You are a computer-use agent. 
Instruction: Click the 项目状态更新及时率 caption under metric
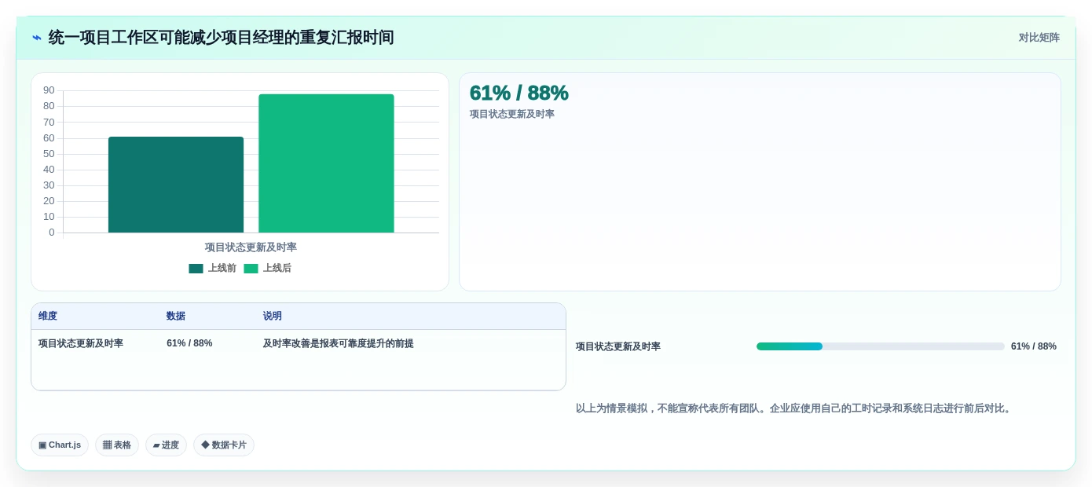tap(512, 114)
